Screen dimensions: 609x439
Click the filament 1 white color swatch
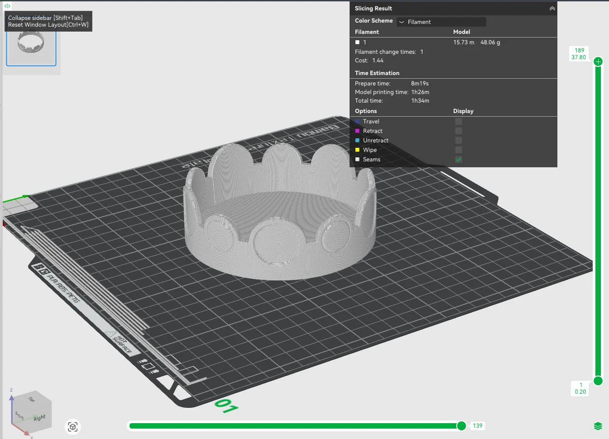pos(357,42)
